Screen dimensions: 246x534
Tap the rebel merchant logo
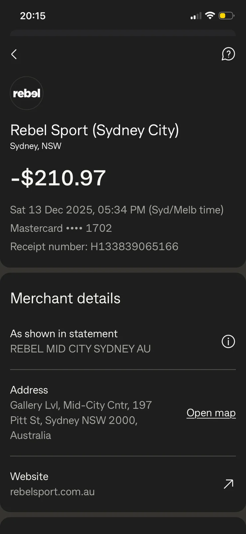27,93
